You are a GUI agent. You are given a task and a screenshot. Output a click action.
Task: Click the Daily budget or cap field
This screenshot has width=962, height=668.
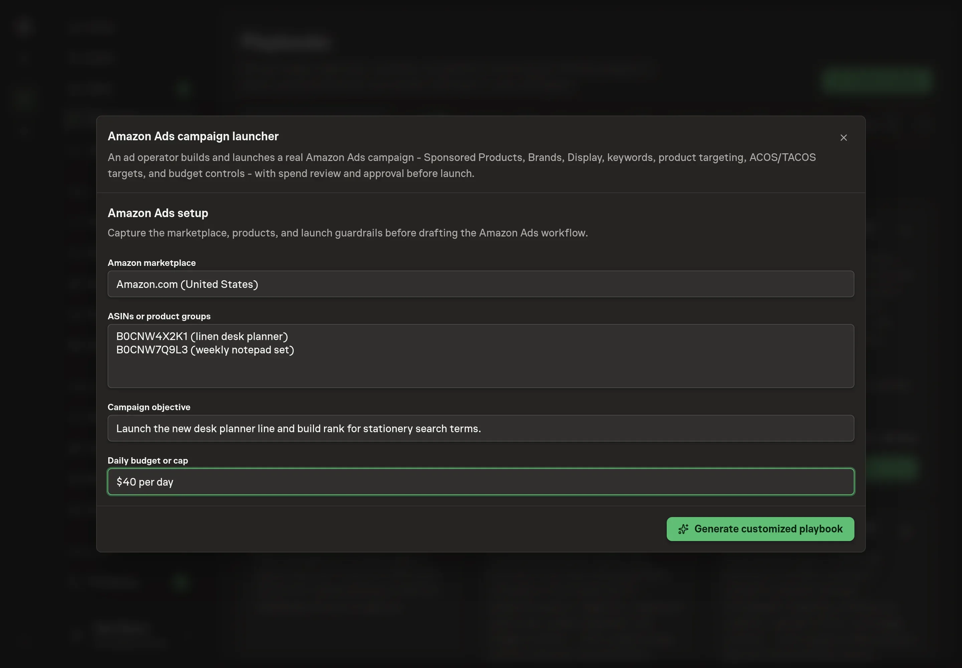tap(481, 481)
